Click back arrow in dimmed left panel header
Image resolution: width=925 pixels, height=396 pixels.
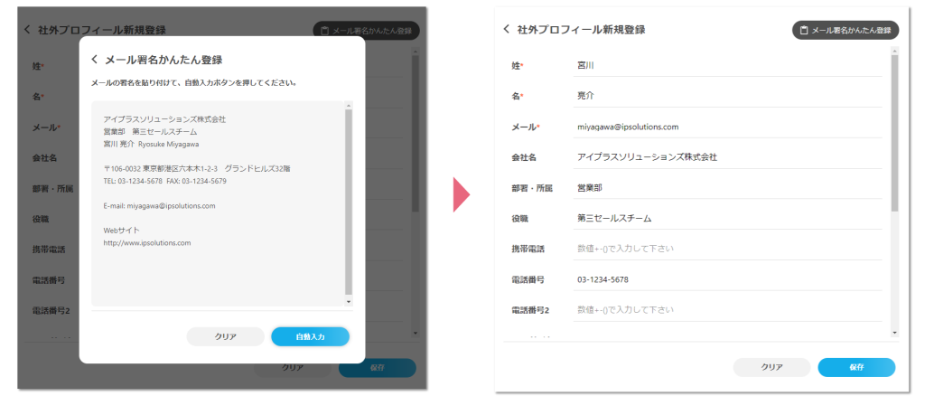[x=26, y=30]
